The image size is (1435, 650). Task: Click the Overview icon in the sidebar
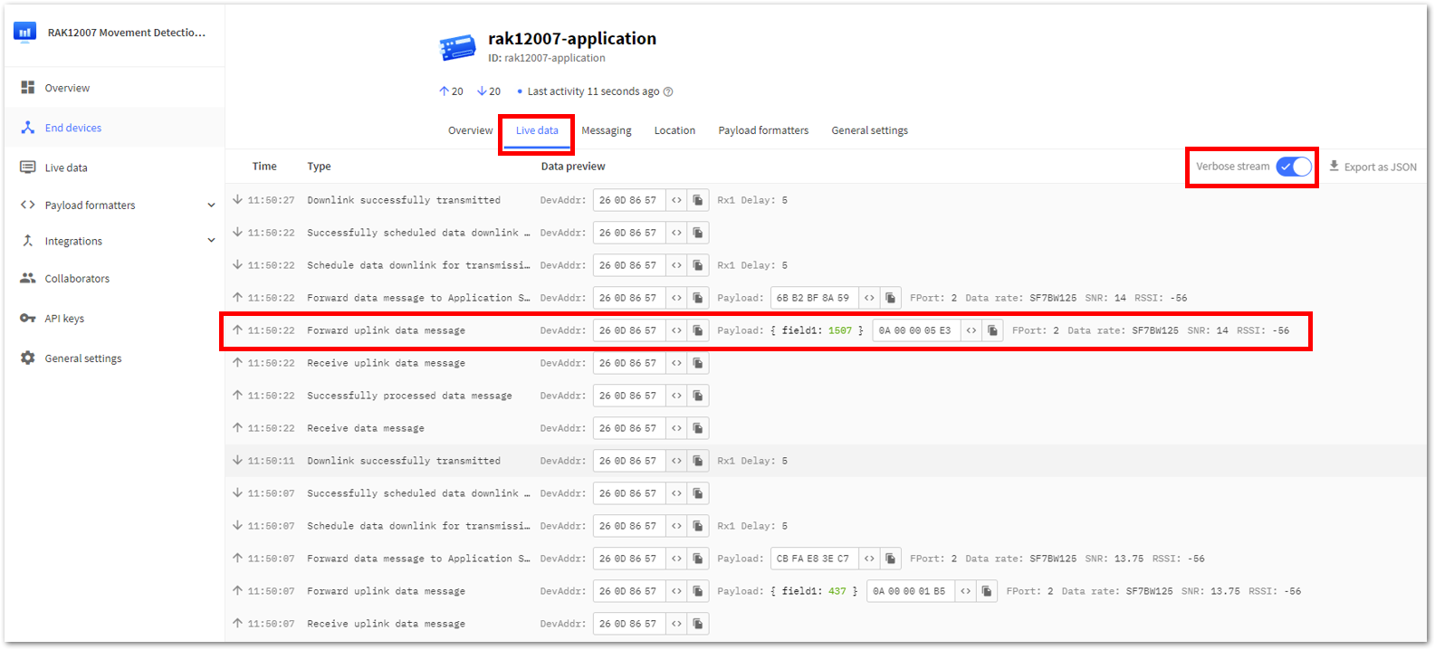click(28, 88)
